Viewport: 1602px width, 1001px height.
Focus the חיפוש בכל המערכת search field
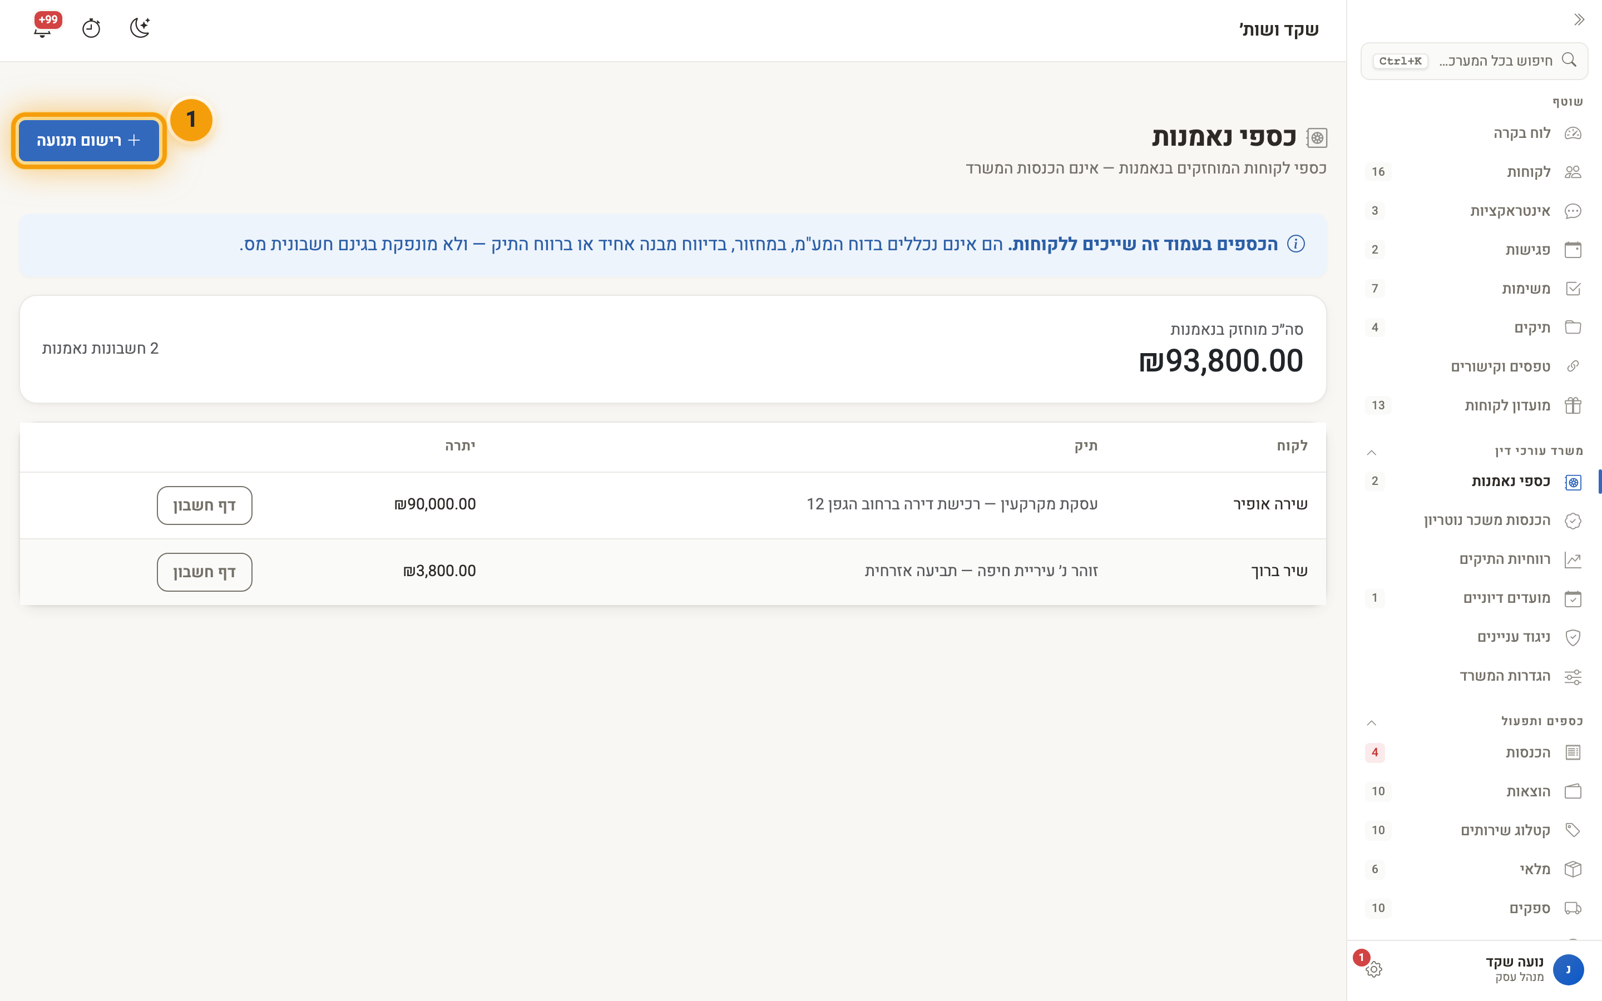1474,61
